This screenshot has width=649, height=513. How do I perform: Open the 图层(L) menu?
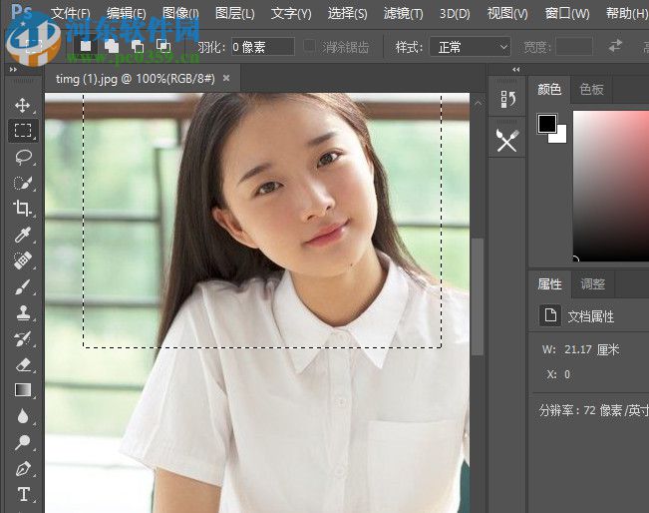(234, 13)
